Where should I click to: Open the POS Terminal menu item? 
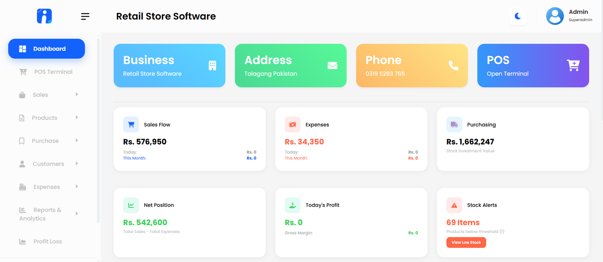(x=46, y=72)
